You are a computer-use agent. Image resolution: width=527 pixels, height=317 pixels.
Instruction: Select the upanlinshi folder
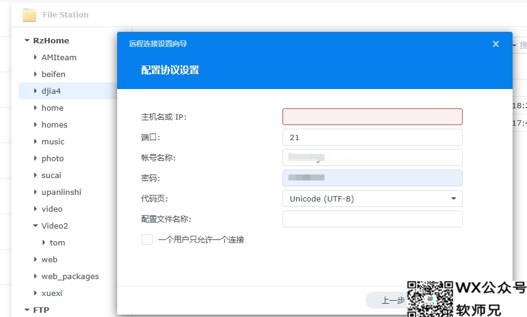point(61,192)
